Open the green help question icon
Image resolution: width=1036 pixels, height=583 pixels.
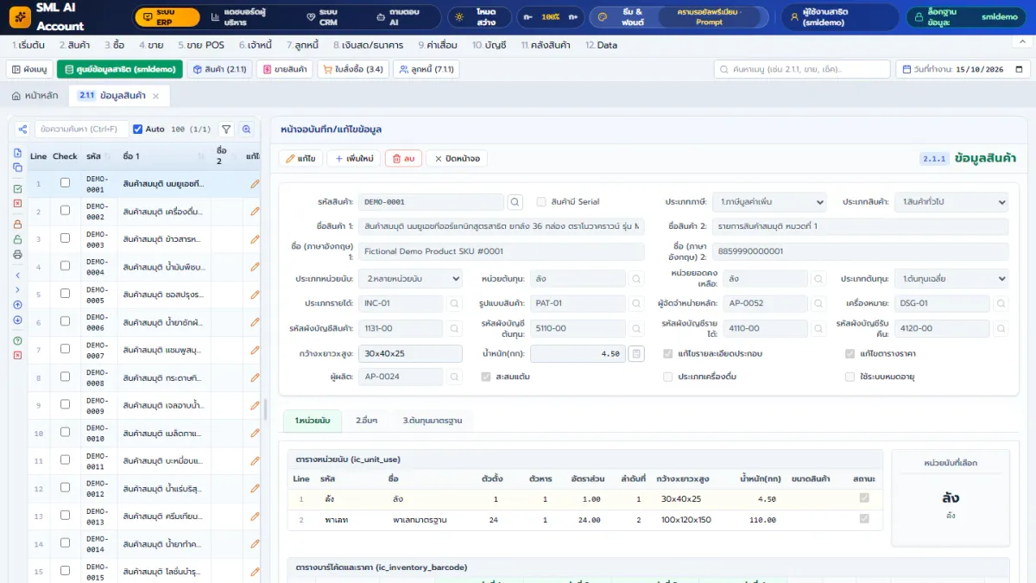[17, 340]
